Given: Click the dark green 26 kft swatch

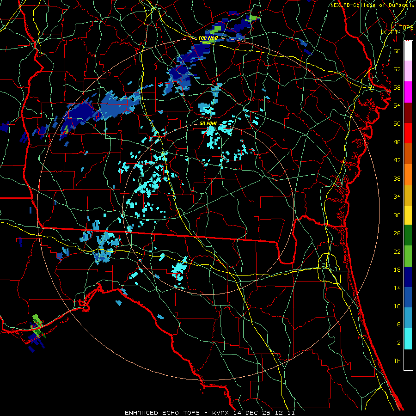Looking at the screenshot, I should (x=408, y=235).
